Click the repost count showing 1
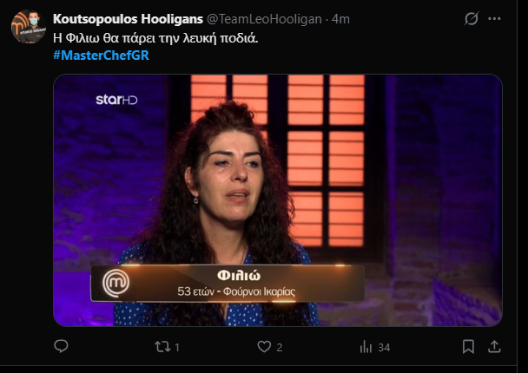 [x=177, y=348]
